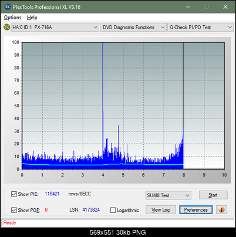Click the orange info icon button

(221, 210)
